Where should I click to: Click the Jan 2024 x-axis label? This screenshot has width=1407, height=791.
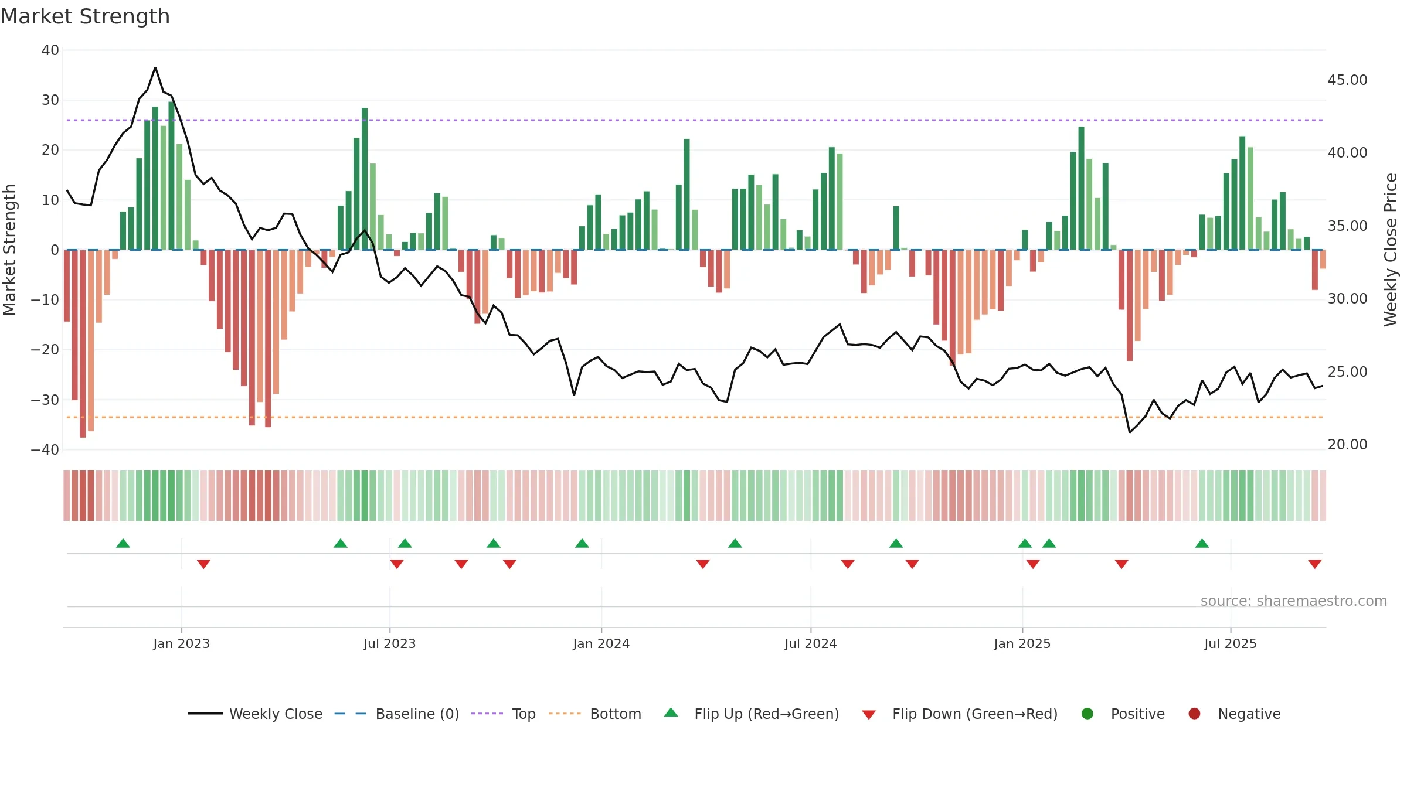pos(601,643)
